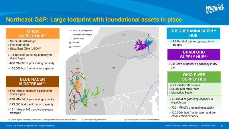This screenshot has height=129, width=229.
Task: Click the NY state label on map
Action: (123, 35)
